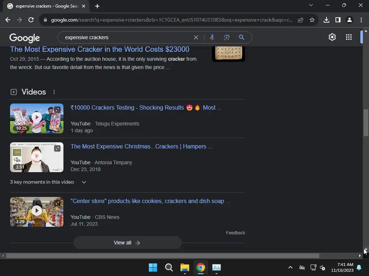Click the View all videos button

click(127, 243)
